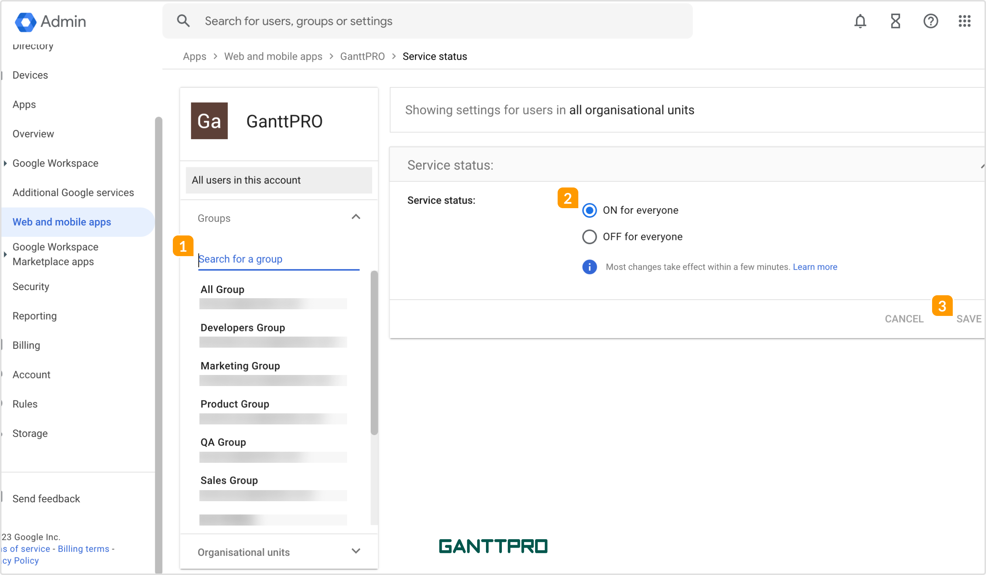Click Apps breadcrumb
This screenshot has width=986, height=575.
[x=195, y=56]
